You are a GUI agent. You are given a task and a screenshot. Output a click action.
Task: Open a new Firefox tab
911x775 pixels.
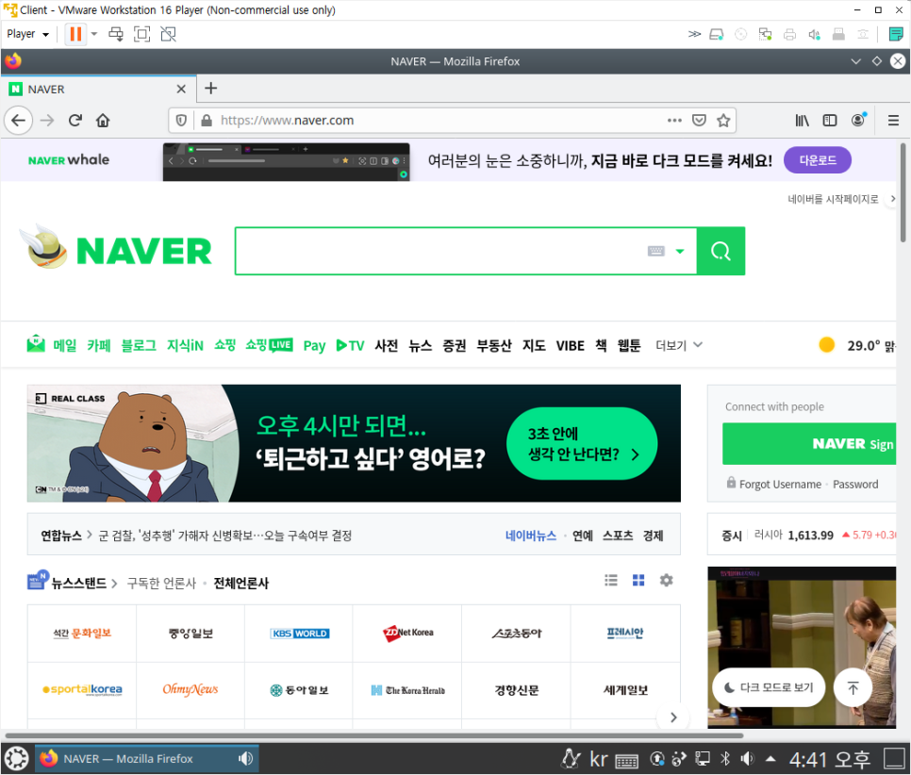[x=211, y=89]
